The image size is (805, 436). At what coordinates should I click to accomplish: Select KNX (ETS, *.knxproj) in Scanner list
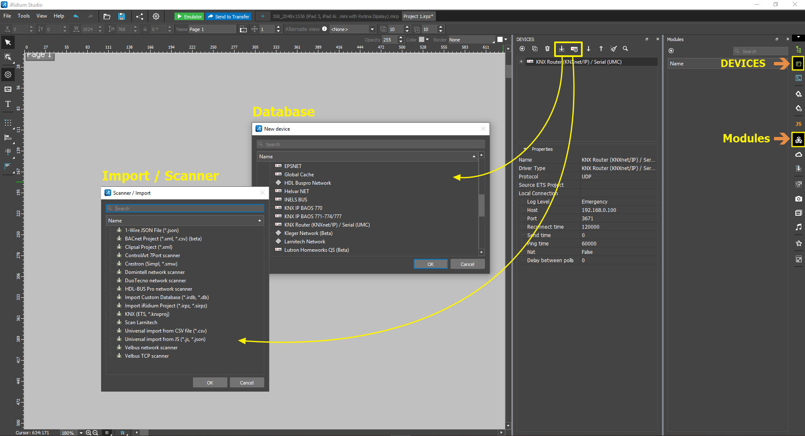147,314
